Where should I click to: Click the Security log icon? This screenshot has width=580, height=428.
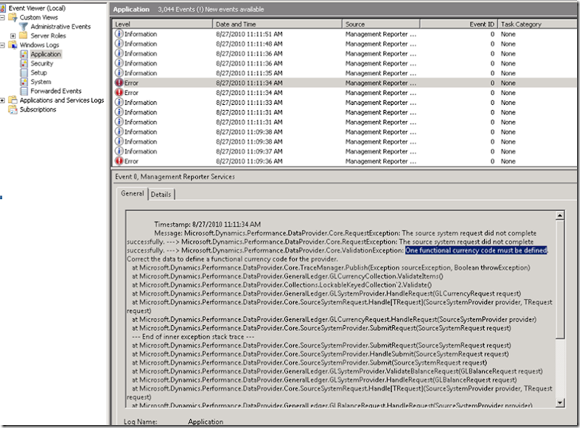coord(24,63)
